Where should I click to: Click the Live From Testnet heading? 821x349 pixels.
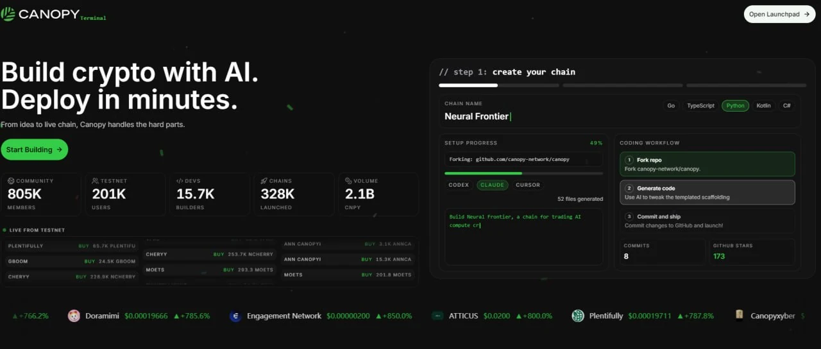37,230
